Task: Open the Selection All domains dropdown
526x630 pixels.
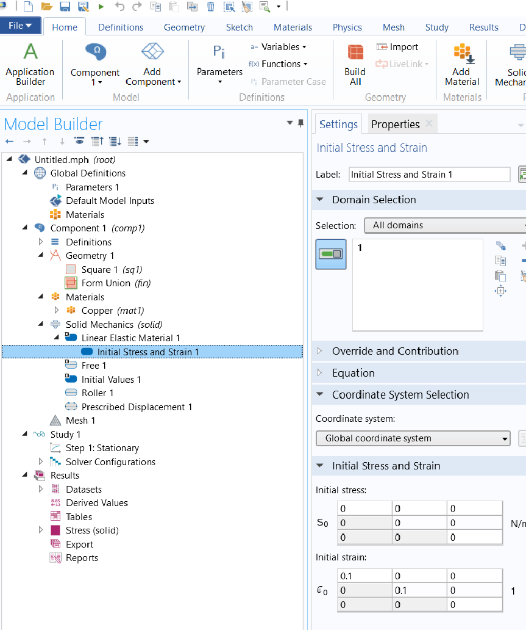Action: pyautogui.click(x=445, y=225)
